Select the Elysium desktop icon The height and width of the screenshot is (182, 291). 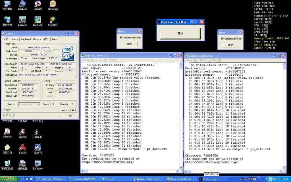tap(22, 133)
